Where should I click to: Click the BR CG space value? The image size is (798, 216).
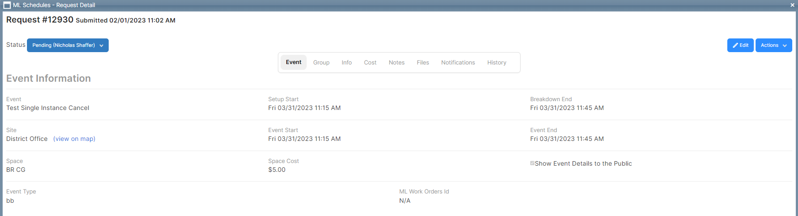(16, 170)
